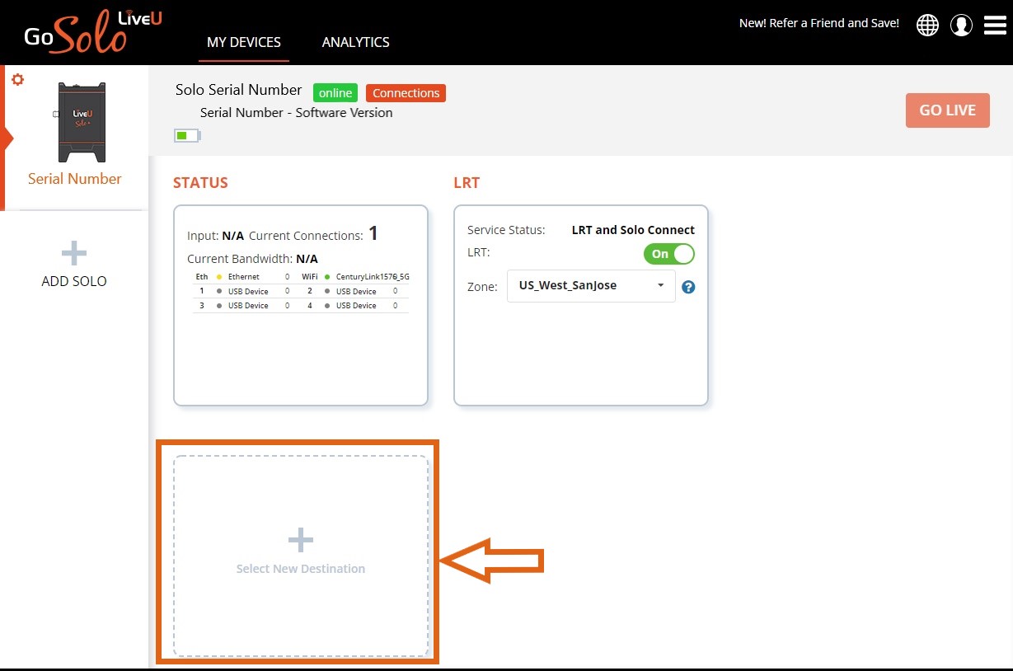
Task: Click LRT and Solo Connect service status
Action: click(x=633, y=230)
